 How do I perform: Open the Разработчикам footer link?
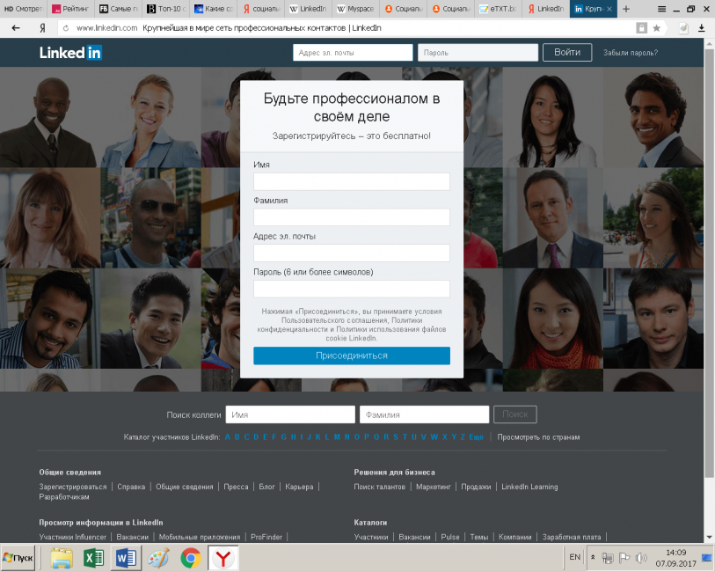64,496
